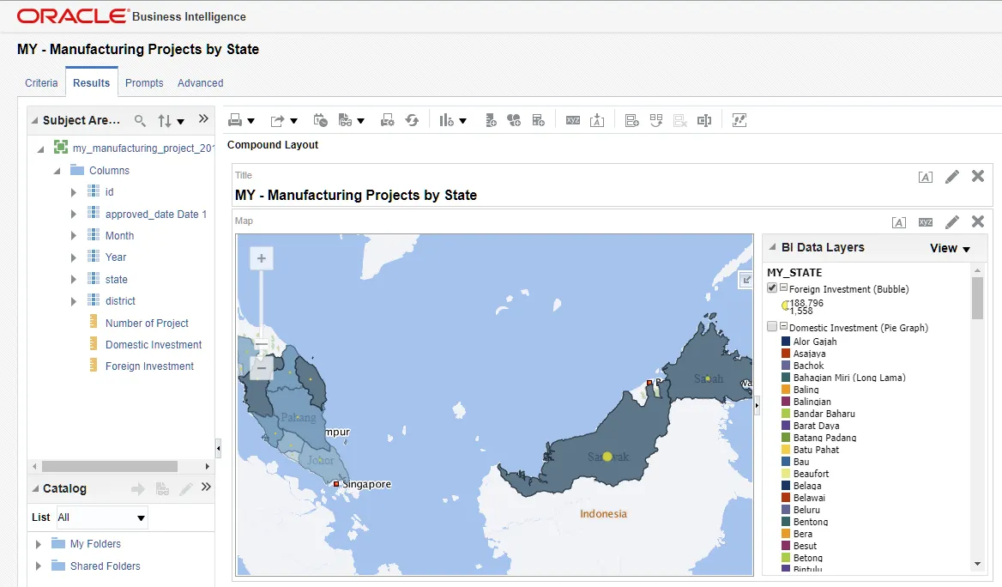Open the Advanced tab
The image size is (1002, 587).
pyautogui.click(x=200, y=83)
